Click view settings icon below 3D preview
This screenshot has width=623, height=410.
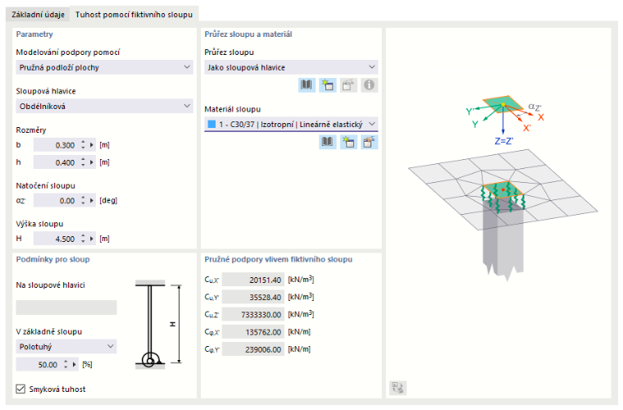point(398,387)
